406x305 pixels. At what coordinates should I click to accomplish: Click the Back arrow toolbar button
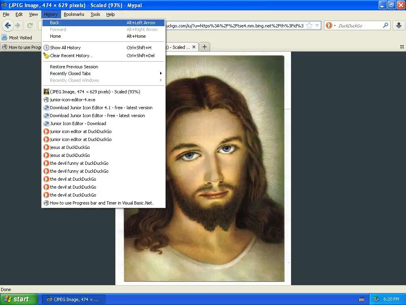8,25
